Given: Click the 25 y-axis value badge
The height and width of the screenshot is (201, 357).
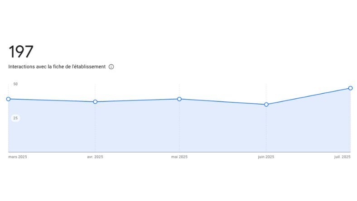Looking at the screenshot, I should 15,118.
